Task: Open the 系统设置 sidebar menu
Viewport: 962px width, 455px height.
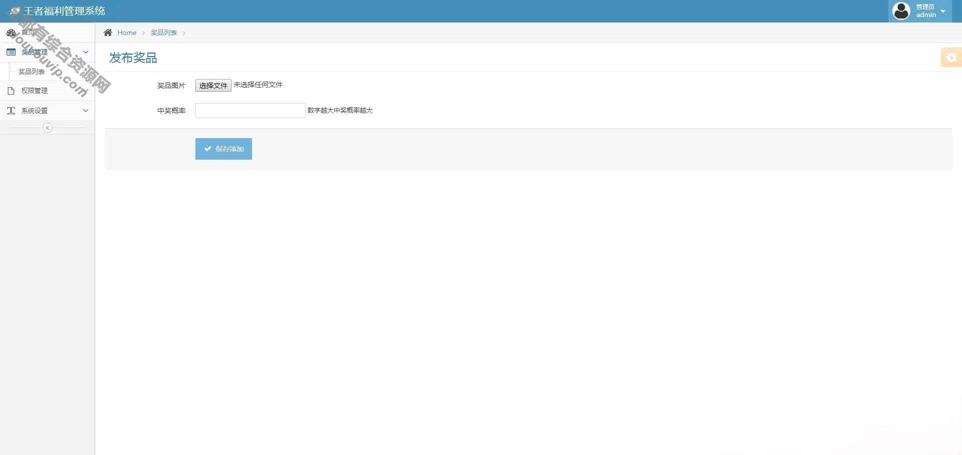Action: tap(47, 111)
